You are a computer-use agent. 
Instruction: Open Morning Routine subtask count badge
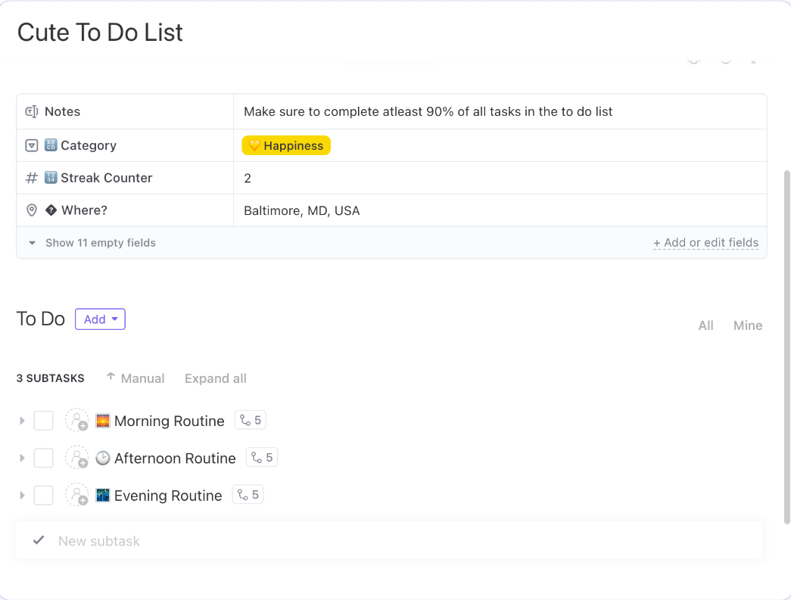click(x=251, y=420)
